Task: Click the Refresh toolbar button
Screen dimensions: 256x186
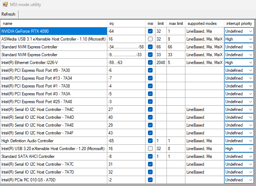Action: tap(8, 14)
